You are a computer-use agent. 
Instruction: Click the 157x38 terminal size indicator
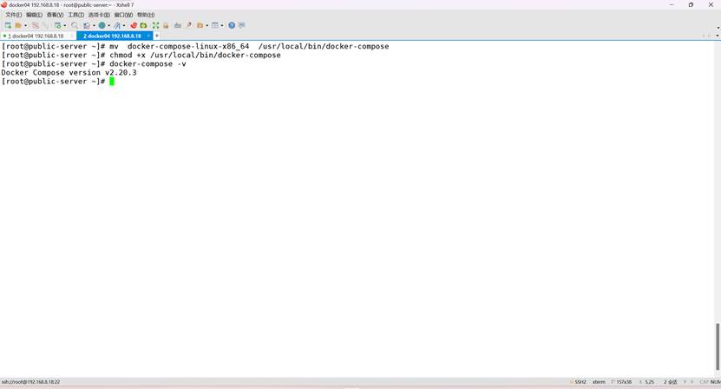622,382
